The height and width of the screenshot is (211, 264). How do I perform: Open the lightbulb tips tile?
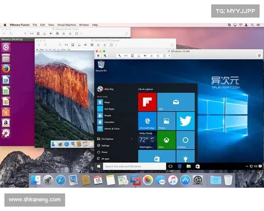[x=186, y=156]
